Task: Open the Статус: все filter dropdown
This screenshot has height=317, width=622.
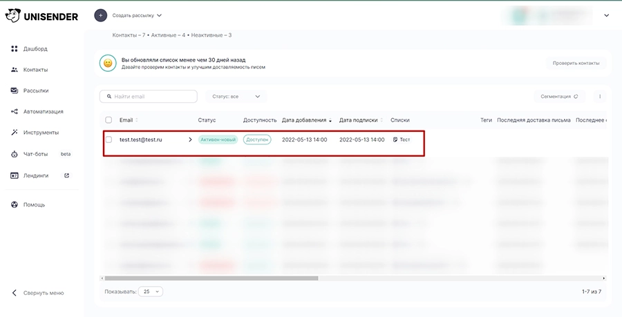Action: (x=236, y=97)
